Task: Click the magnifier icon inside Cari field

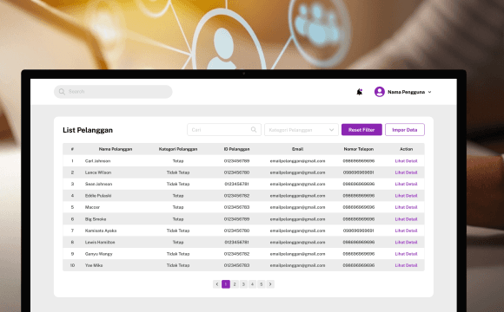Action: pyautogui.click(x=254, y=129)
